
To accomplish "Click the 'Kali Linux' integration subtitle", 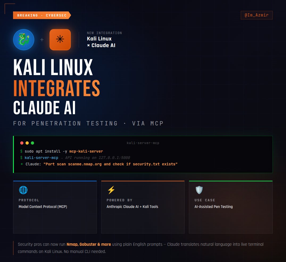I will click(99, 39).
